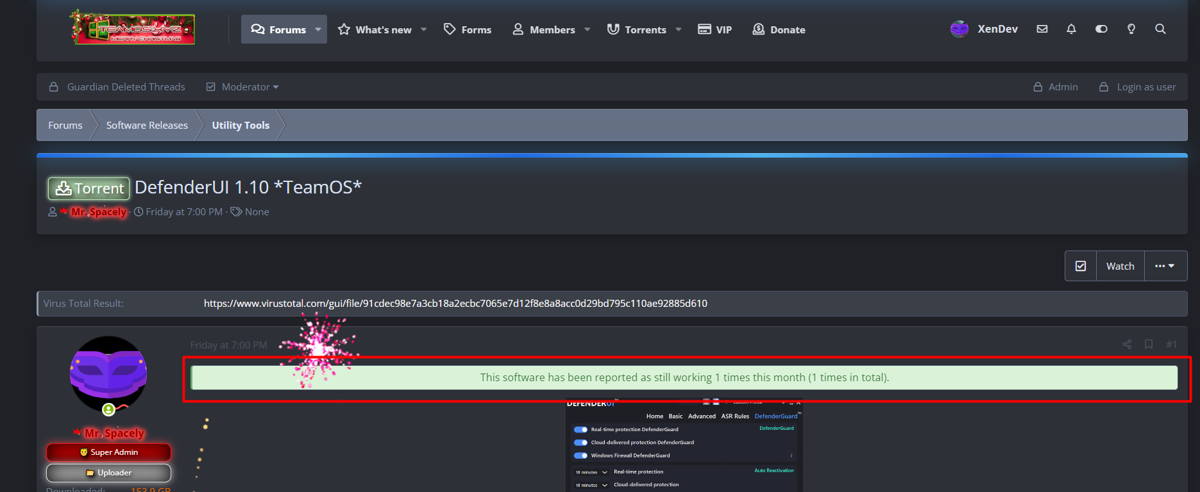The width and height of the screenshot is (1200, 492).
Task: Open the Forums navigation tab
Action: click(278, 29)
